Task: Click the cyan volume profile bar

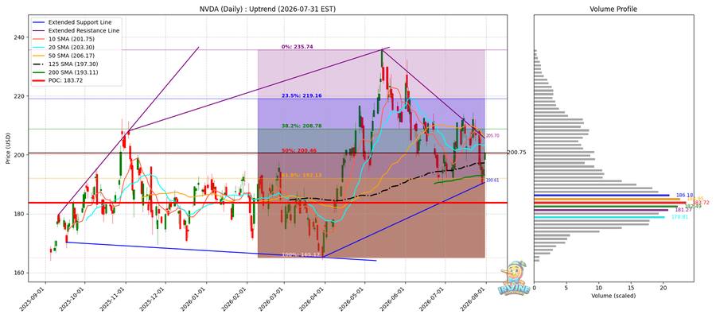Action: coord(599,217)
